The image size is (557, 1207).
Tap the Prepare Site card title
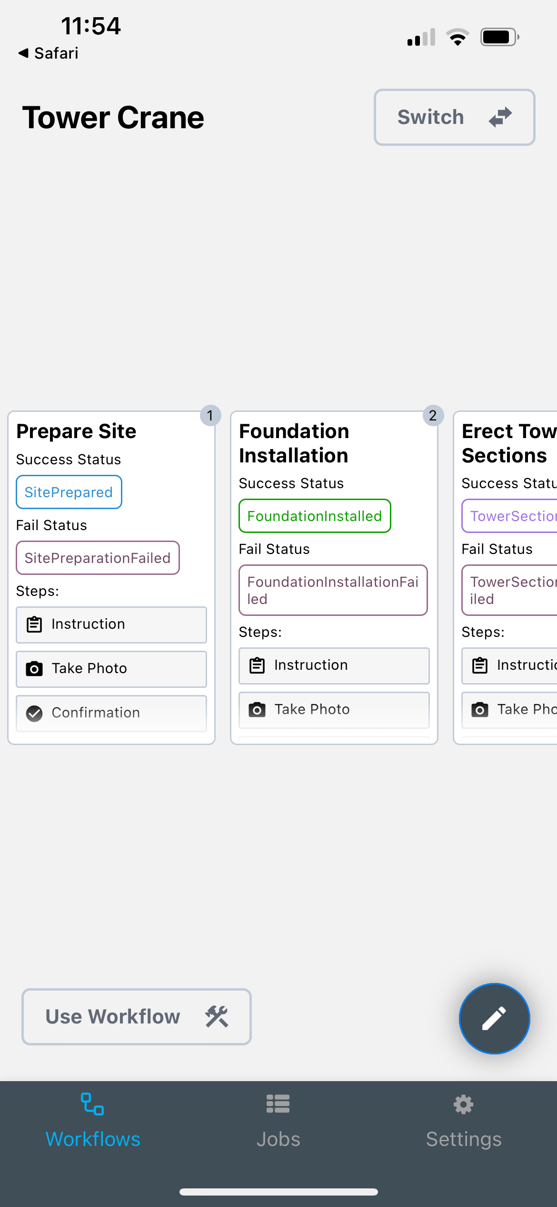point(76,431)
